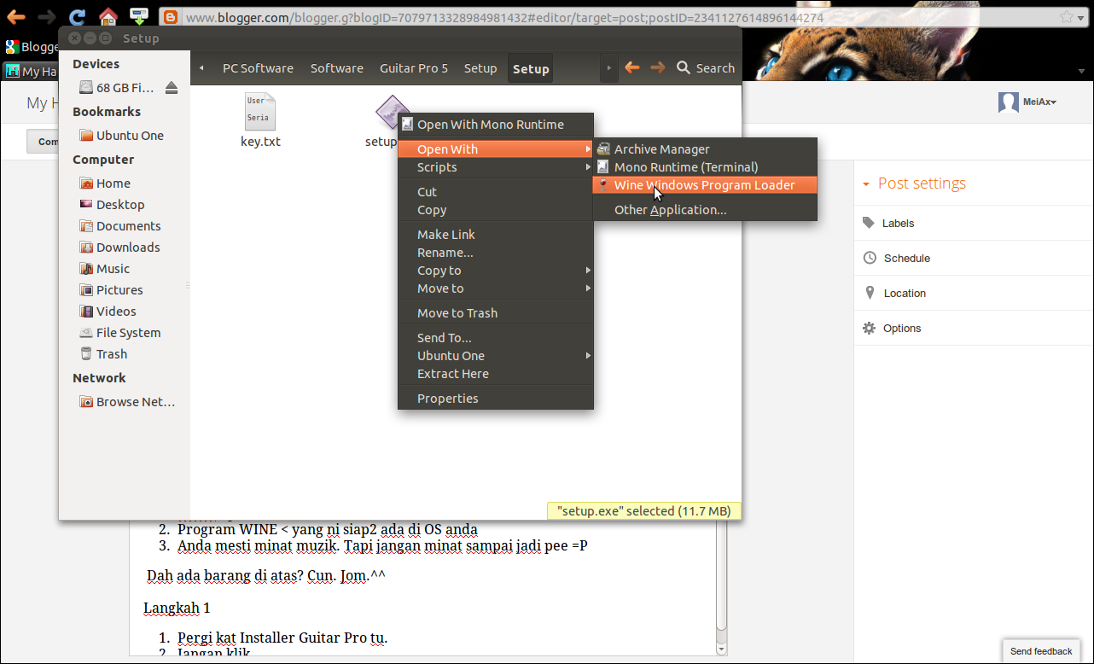Open Desktop in file manager sidebar
This screenshot has height=664, width=1094.
(112, 205)
